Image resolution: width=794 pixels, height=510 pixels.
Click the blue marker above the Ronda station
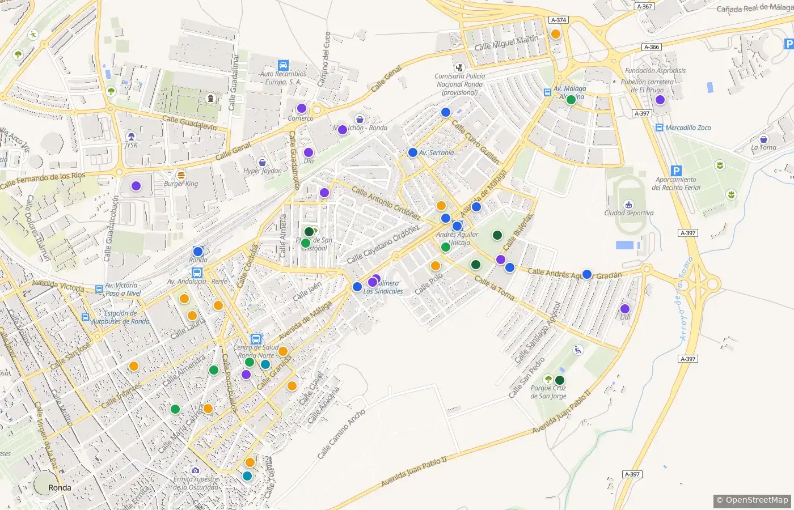tap(198, 252)
